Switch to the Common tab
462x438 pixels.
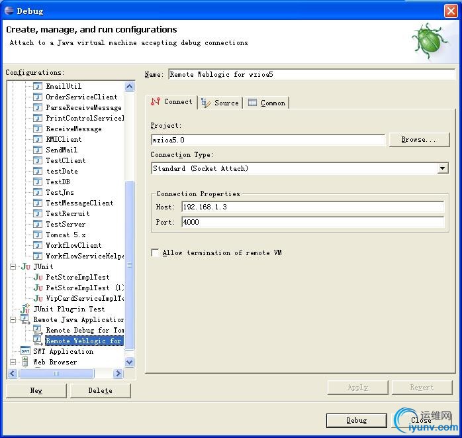(267, 103)
